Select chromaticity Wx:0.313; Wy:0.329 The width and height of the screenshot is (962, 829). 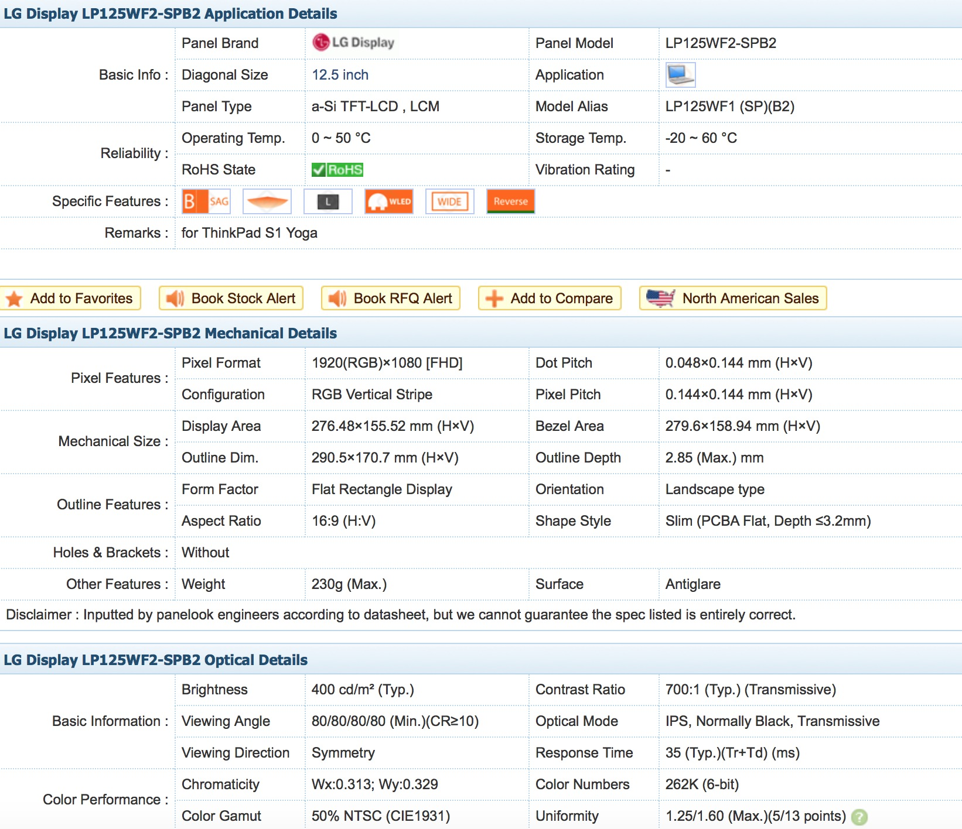pyautogui.click(x=375, y=785)
